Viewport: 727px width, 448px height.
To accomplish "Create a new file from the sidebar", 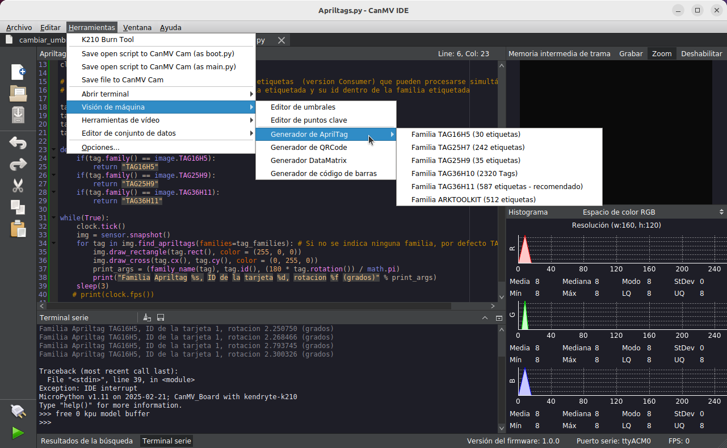I will (18, 72).
